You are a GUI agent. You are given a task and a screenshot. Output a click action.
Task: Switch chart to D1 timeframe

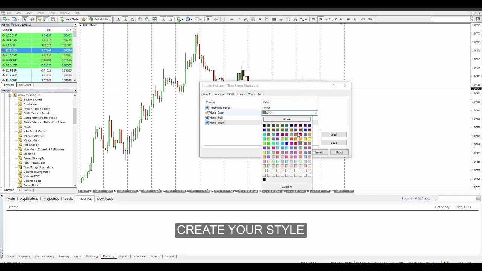pos(356,19)
